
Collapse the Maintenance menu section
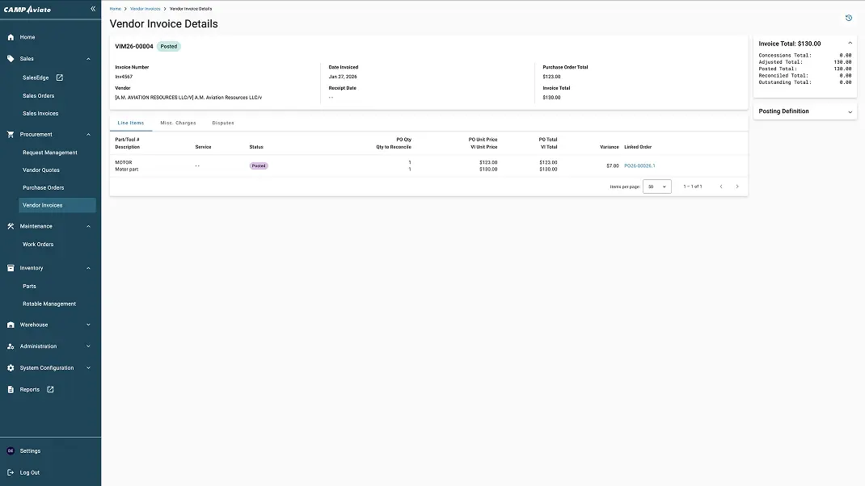point(88,227)
